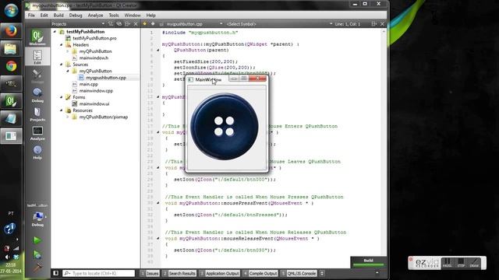This screenshot has width=499, height=280.
Task: Collapse the Sources folder
Action: [x=62, y=65]
